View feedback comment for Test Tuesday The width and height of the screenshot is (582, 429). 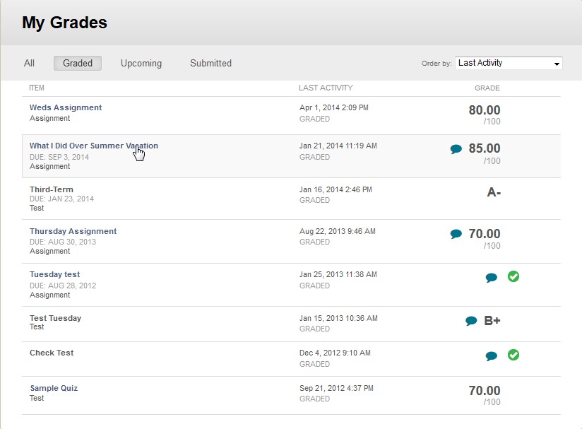pyautogui.click(x=471, y=321)
